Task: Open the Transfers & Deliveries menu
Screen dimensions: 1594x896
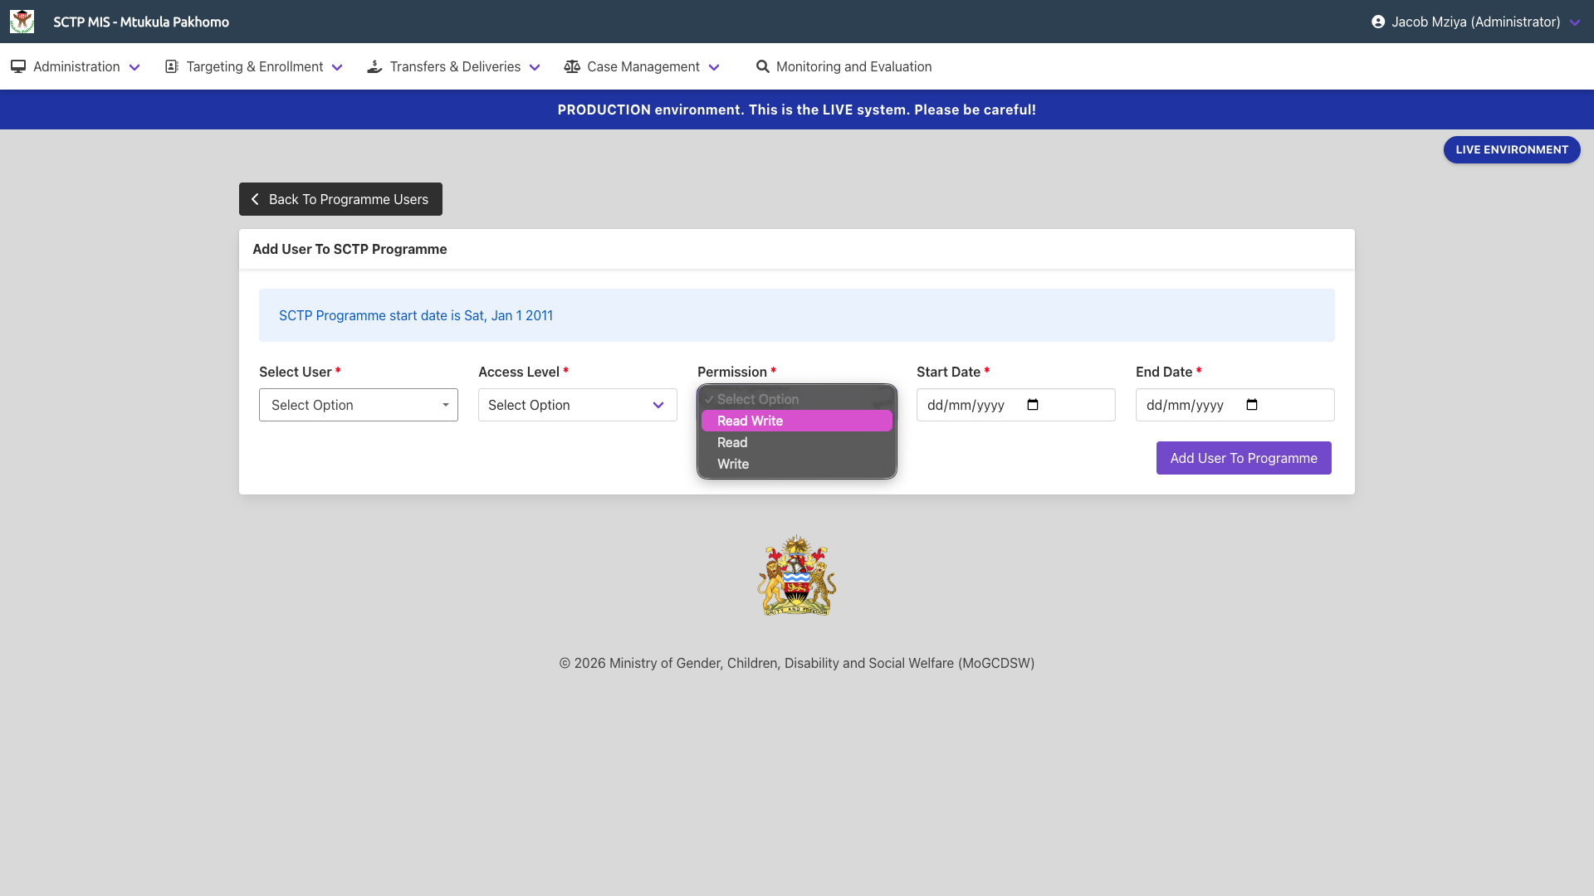Action: point(454,66)
